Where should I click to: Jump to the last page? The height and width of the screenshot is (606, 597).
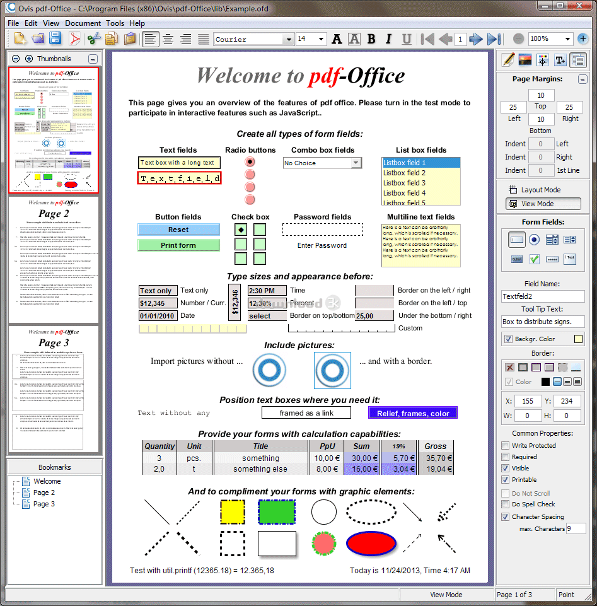(x=494, y=39)
